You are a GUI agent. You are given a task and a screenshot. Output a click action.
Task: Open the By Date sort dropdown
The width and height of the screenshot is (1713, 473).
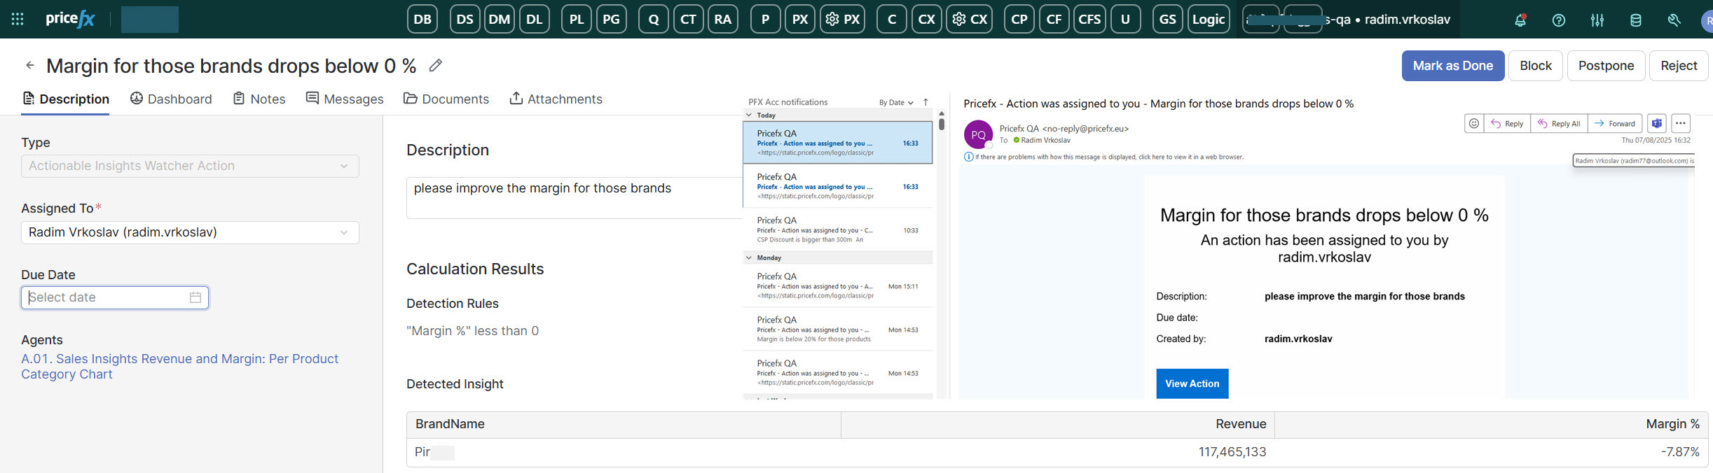click(x=896, y=103)
